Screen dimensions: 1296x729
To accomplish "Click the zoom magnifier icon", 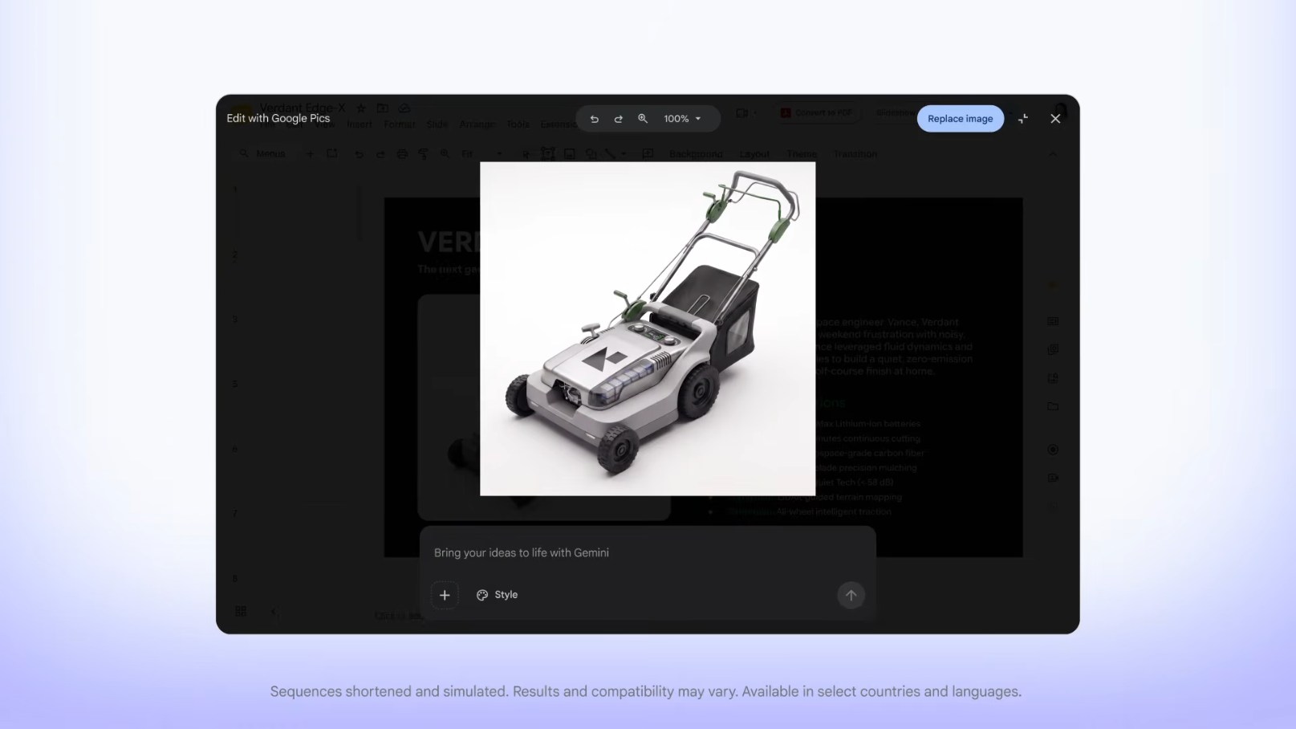I will click(x=643, y=119).
